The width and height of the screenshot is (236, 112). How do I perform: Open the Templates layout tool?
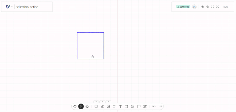pyautogui.click(x=133, y=106)
